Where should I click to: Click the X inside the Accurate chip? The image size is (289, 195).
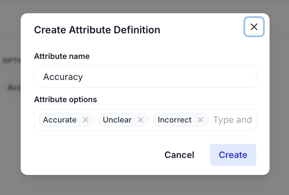[x=86, y=120]
